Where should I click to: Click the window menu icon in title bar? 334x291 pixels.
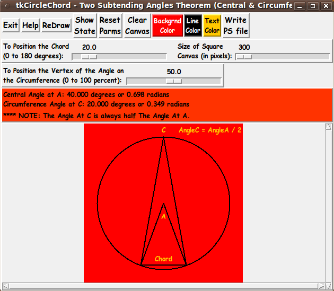(7, 6)
